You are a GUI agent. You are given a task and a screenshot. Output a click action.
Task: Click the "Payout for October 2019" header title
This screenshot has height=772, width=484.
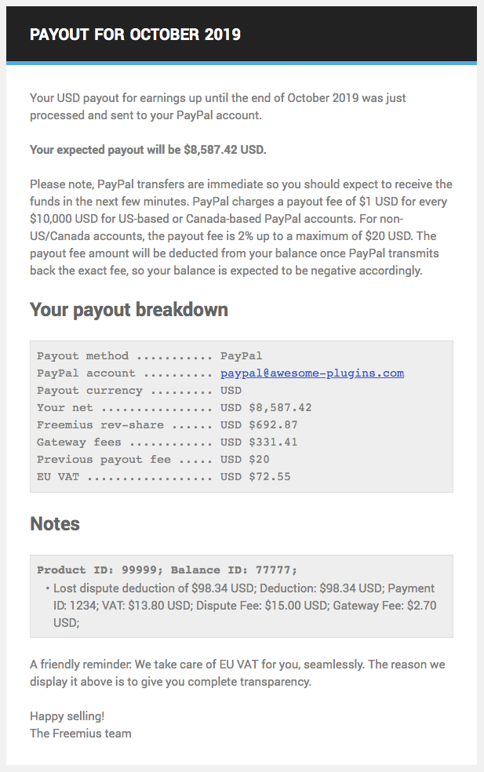point(135,35)
